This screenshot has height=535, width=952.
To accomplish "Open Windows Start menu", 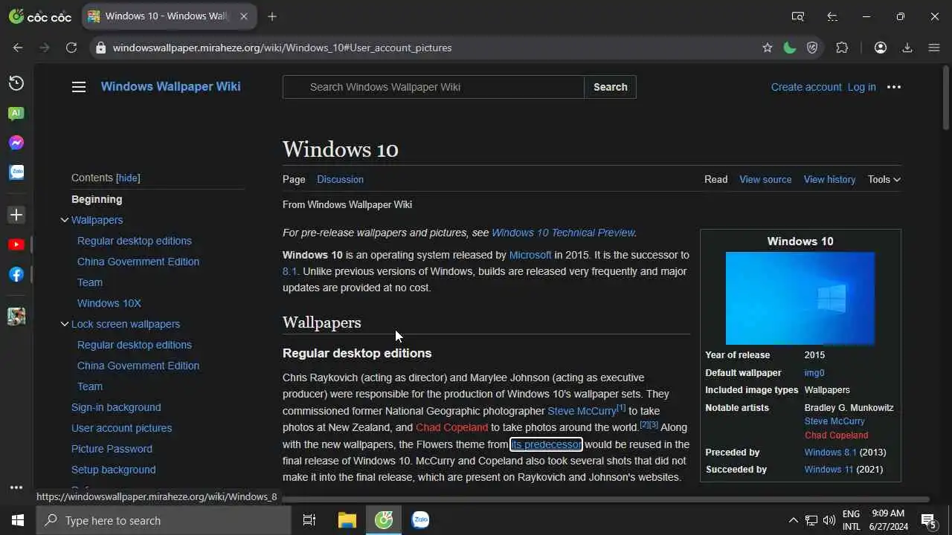I will (18, 520).
